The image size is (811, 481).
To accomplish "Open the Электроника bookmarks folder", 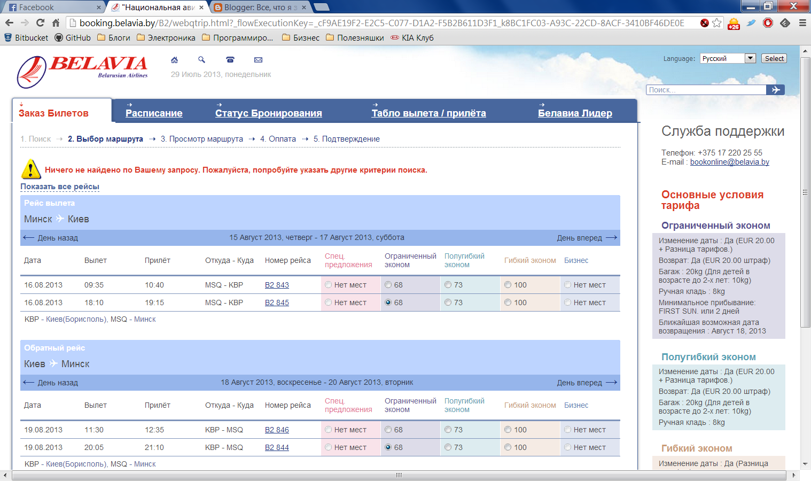I will coord(166,38).
